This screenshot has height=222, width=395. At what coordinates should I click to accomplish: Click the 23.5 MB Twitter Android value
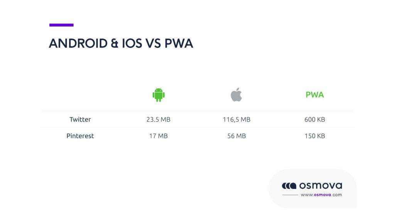click(159, 119)
